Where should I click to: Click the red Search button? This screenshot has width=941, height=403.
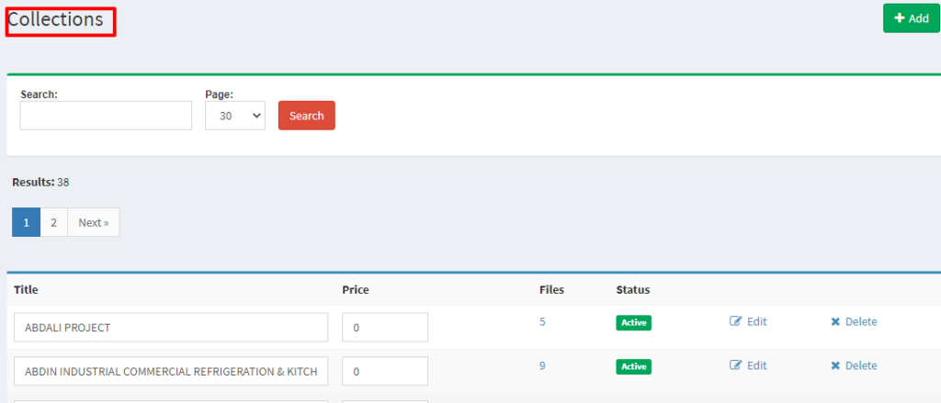pyautogui.click(x=307, y=116)
